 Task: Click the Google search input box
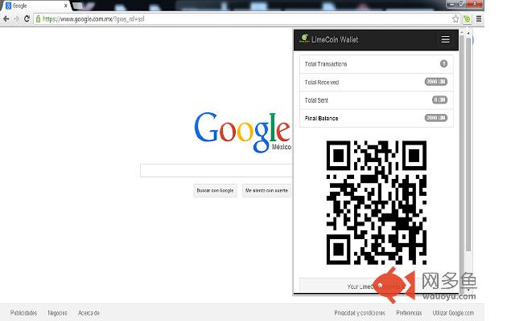click(216, 170)
